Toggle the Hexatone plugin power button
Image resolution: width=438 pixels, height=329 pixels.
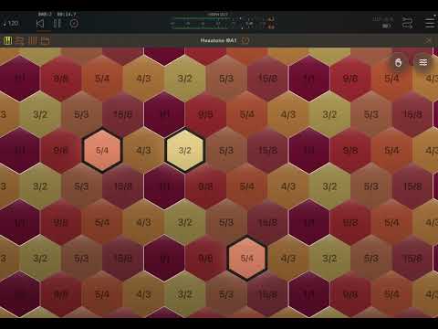(245, 40)
